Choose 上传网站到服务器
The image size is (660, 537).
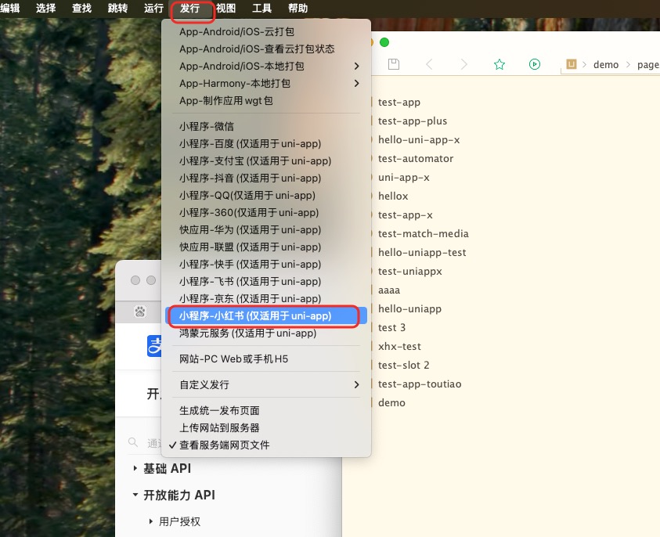pyautogui.click(x=266, y=427)
